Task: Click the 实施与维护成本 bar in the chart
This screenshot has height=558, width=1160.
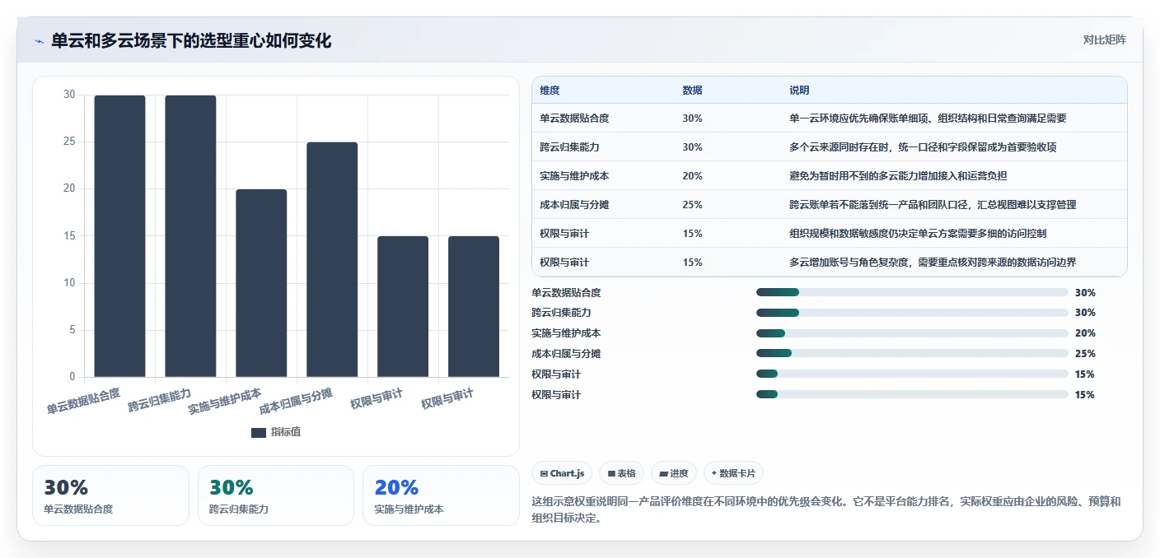Action: click(261, 283)
